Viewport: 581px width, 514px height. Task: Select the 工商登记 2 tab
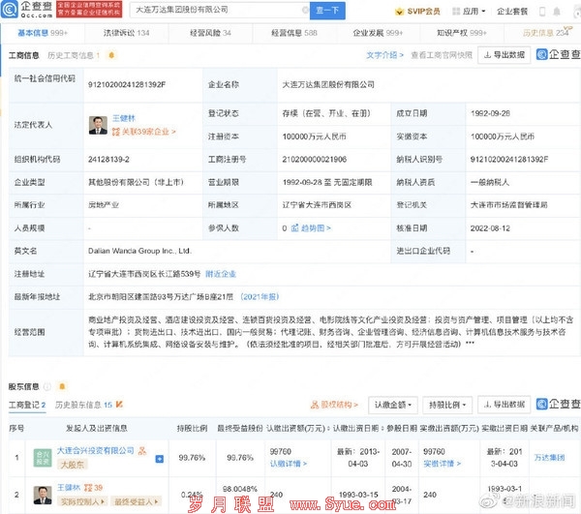point(27,405)
